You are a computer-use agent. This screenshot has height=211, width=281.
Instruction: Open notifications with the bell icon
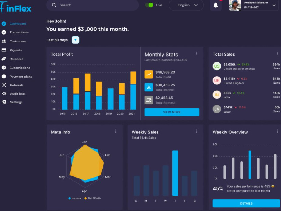[x=216, y=5]
